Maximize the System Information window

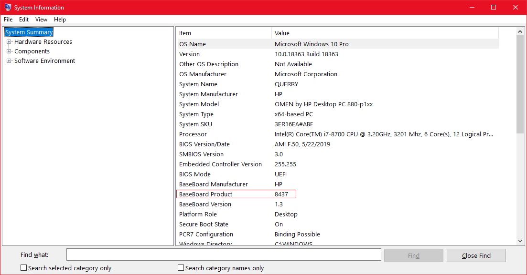(494, 7)
